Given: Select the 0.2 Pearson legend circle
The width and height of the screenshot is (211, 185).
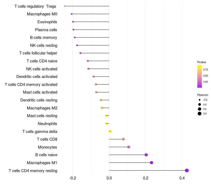Looking at the screenshot, I should 200,109.
